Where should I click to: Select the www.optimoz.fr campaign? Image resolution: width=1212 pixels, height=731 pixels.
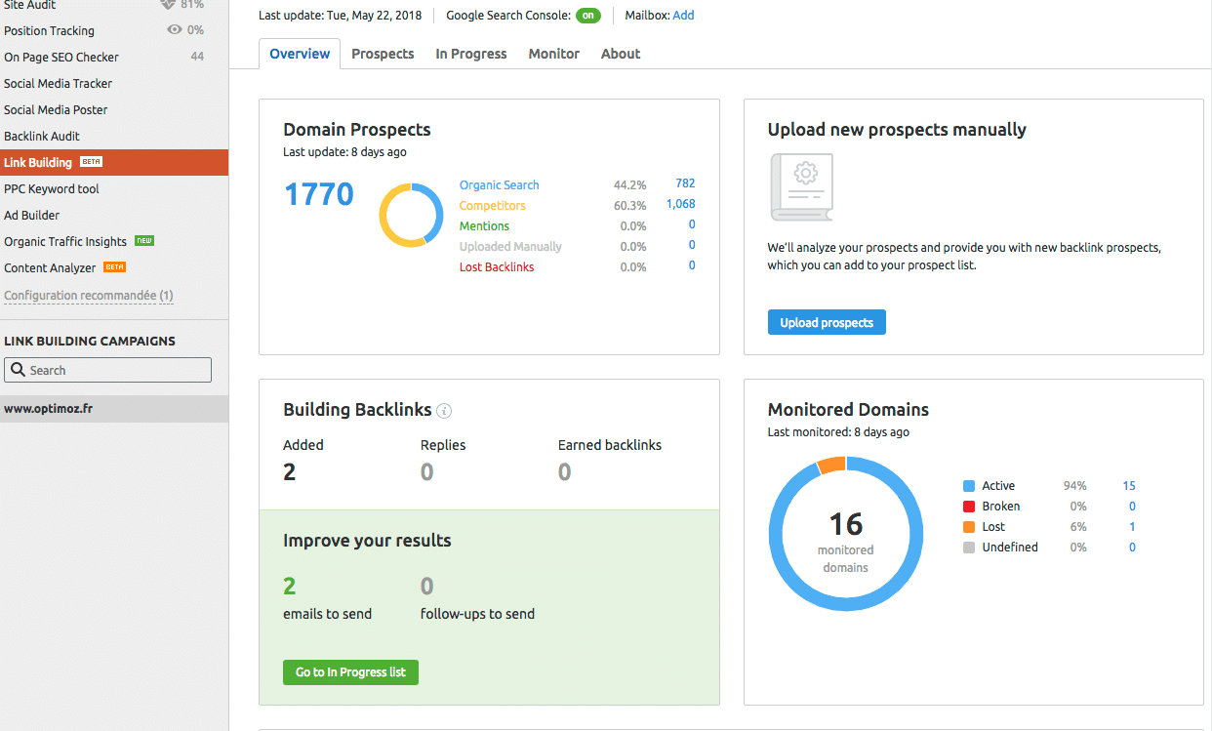pos(114,409)
